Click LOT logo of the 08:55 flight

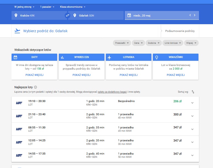[19, 129]
